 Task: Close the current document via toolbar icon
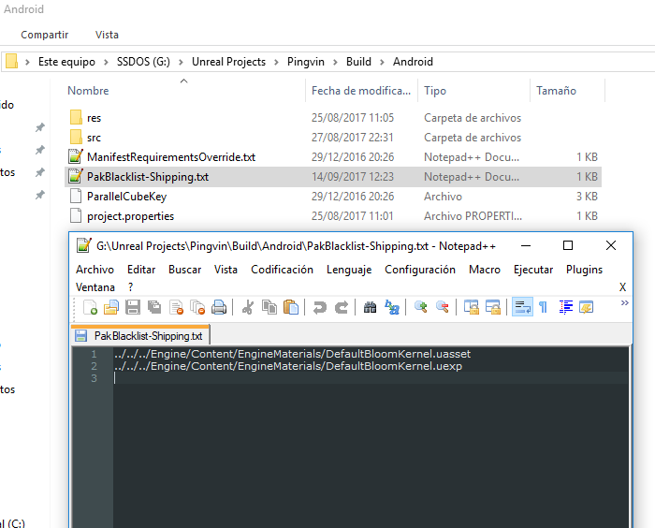(x=176, y=307)
